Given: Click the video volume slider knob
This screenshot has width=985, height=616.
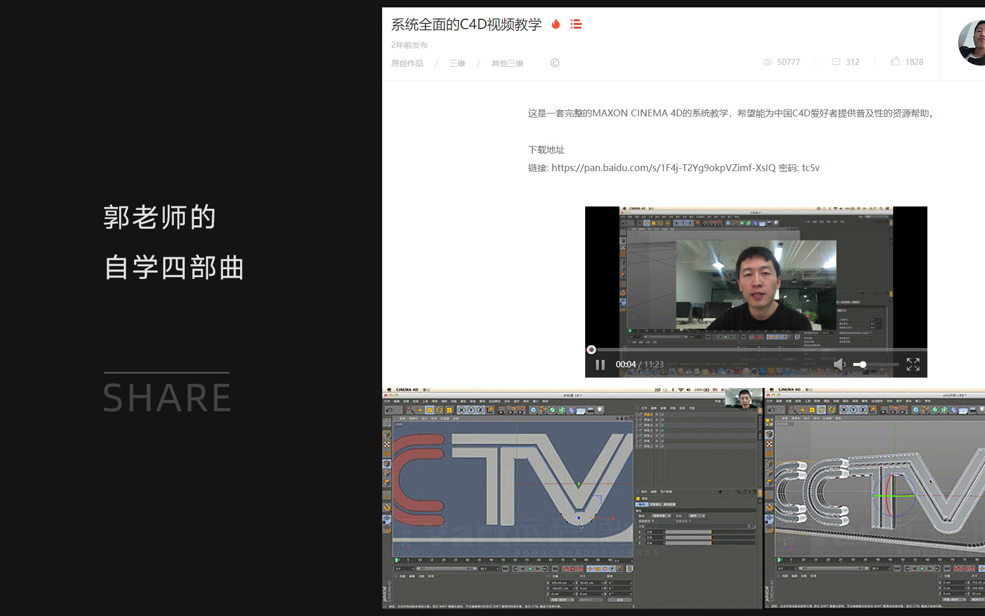Looking at the screenshot, I should click(863, 364).
